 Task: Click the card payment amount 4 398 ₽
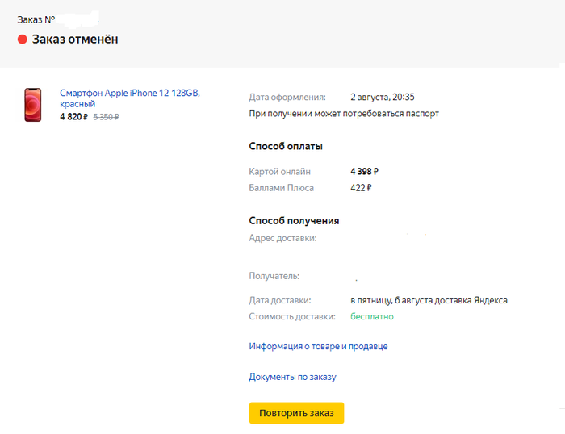tap(364, 171)
